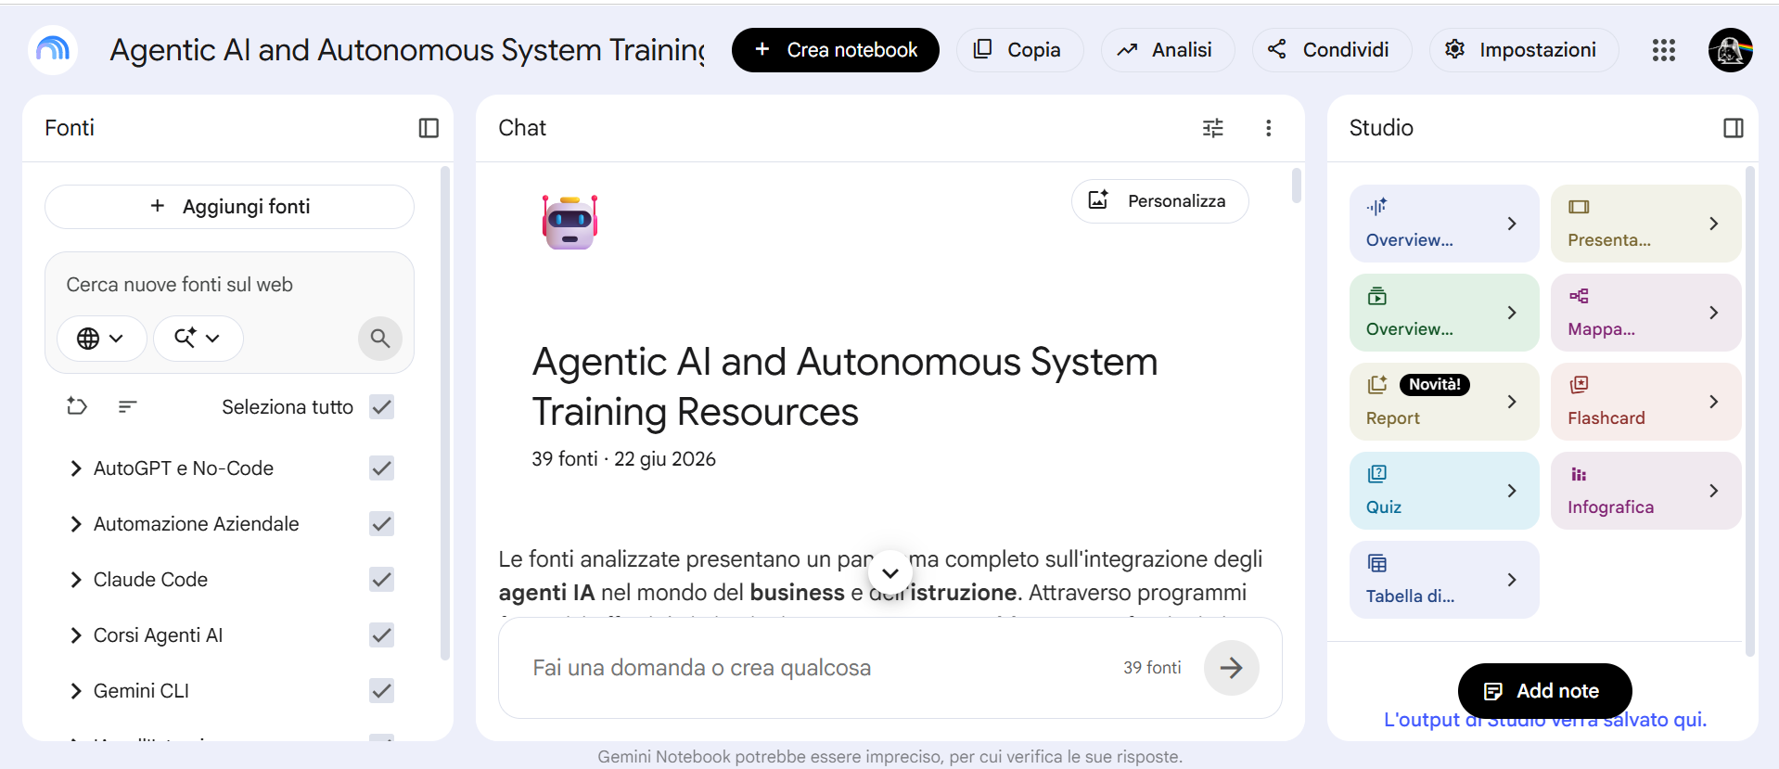Viewport: 1779px width, 769px height.
Task: Toggle the Seleziona tutto checkbox
Action: [382, 407]
